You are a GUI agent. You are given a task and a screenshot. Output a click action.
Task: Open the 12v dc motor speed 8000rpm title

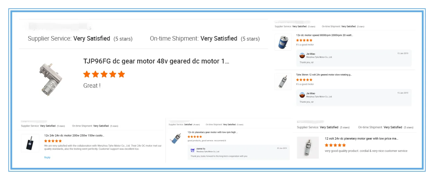click(x=324, y=35)
